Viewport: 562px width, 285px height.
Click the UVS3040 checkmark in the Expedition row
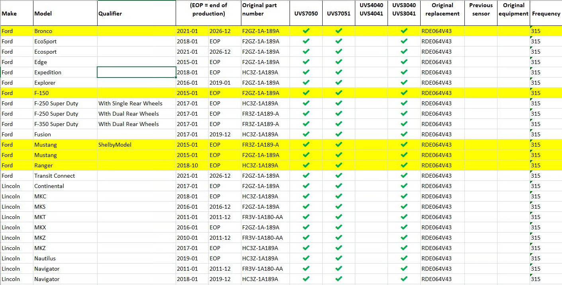click(x=404, y=72)
